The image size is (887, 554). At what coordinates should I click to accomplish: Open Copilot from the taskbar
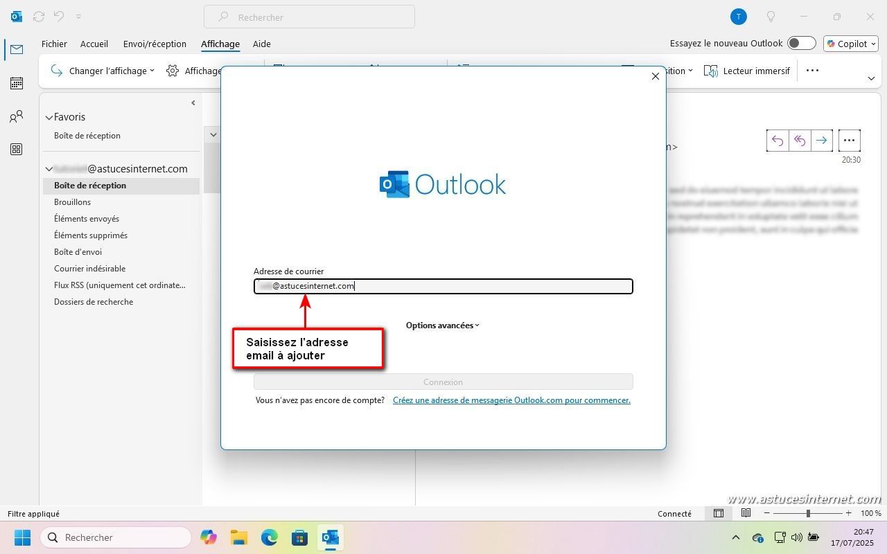[208, 537]
